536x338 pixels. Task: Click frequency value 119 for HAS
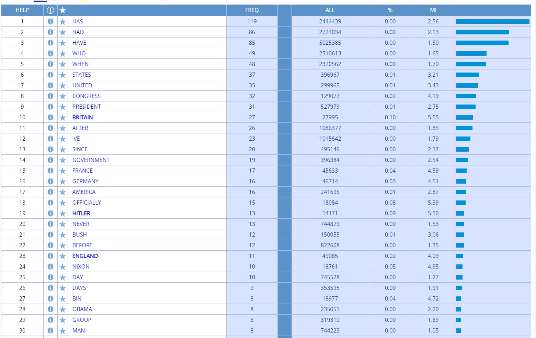[252, 21]
